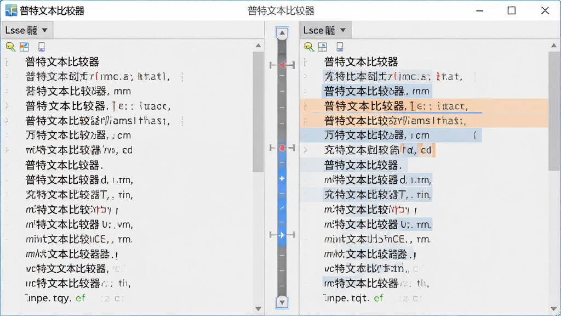561x316 pixels.
Task: Select left pane line "Tnpe. tqy. cf"
Action: pos(55,298)
